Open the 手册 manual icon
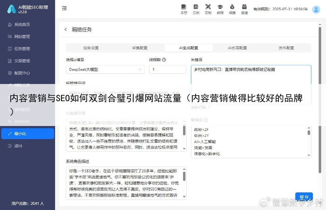The height and width of the screenshot is (210, 326). (183, 8)
